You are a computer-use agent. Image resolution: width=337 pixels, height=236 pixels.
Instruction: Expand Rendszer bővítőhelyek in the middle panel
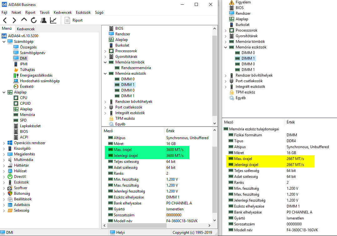105,102
